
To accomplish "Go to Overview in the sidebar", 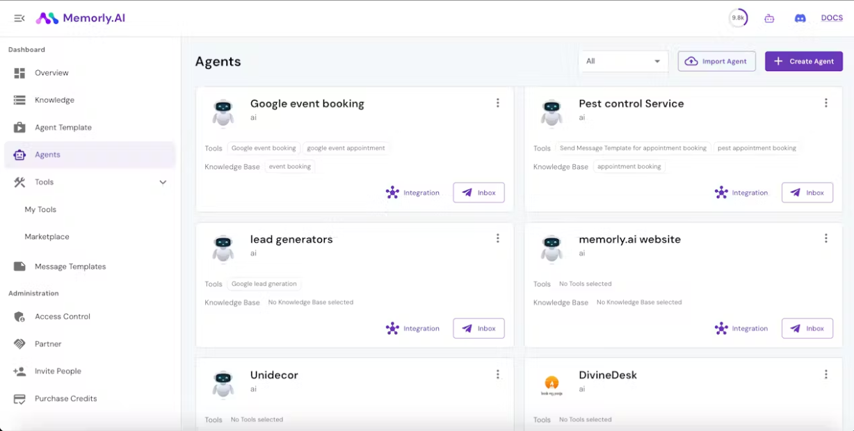I will click(x=90, y=73).
